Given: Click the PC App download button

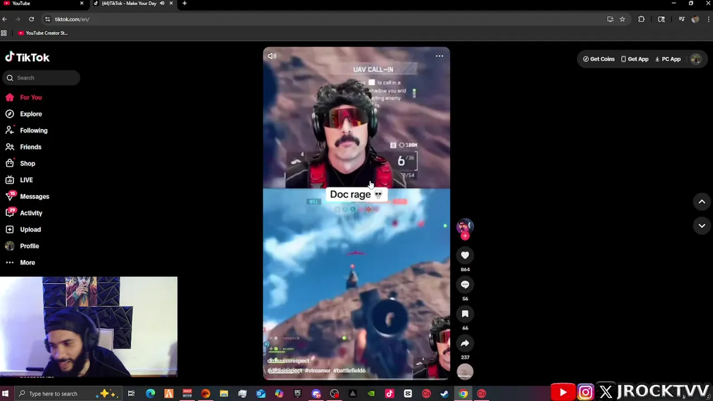Looking at the screenshot, I should [668, 59].
